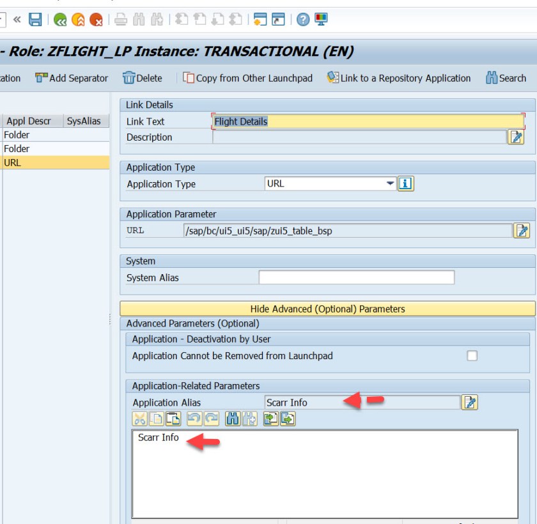Viewport: 537px width, 524px height.
Task: Click Application Type info icon
Action: [405, 184]
